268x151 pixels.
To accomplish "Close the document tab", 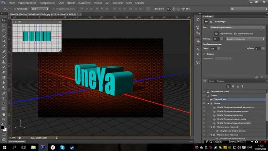I will coord(80,14).
